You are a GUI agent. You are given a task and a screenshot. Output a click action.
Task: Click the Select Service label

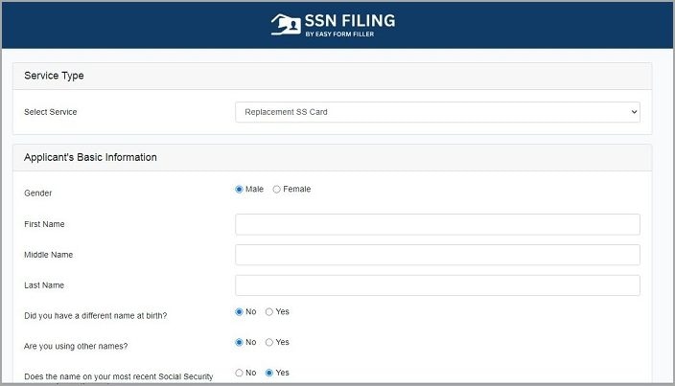[x=51, y=112]
